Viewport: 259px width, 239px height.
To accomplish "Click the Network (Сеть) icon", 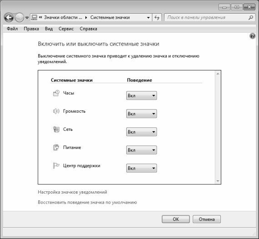I will 56,129.
